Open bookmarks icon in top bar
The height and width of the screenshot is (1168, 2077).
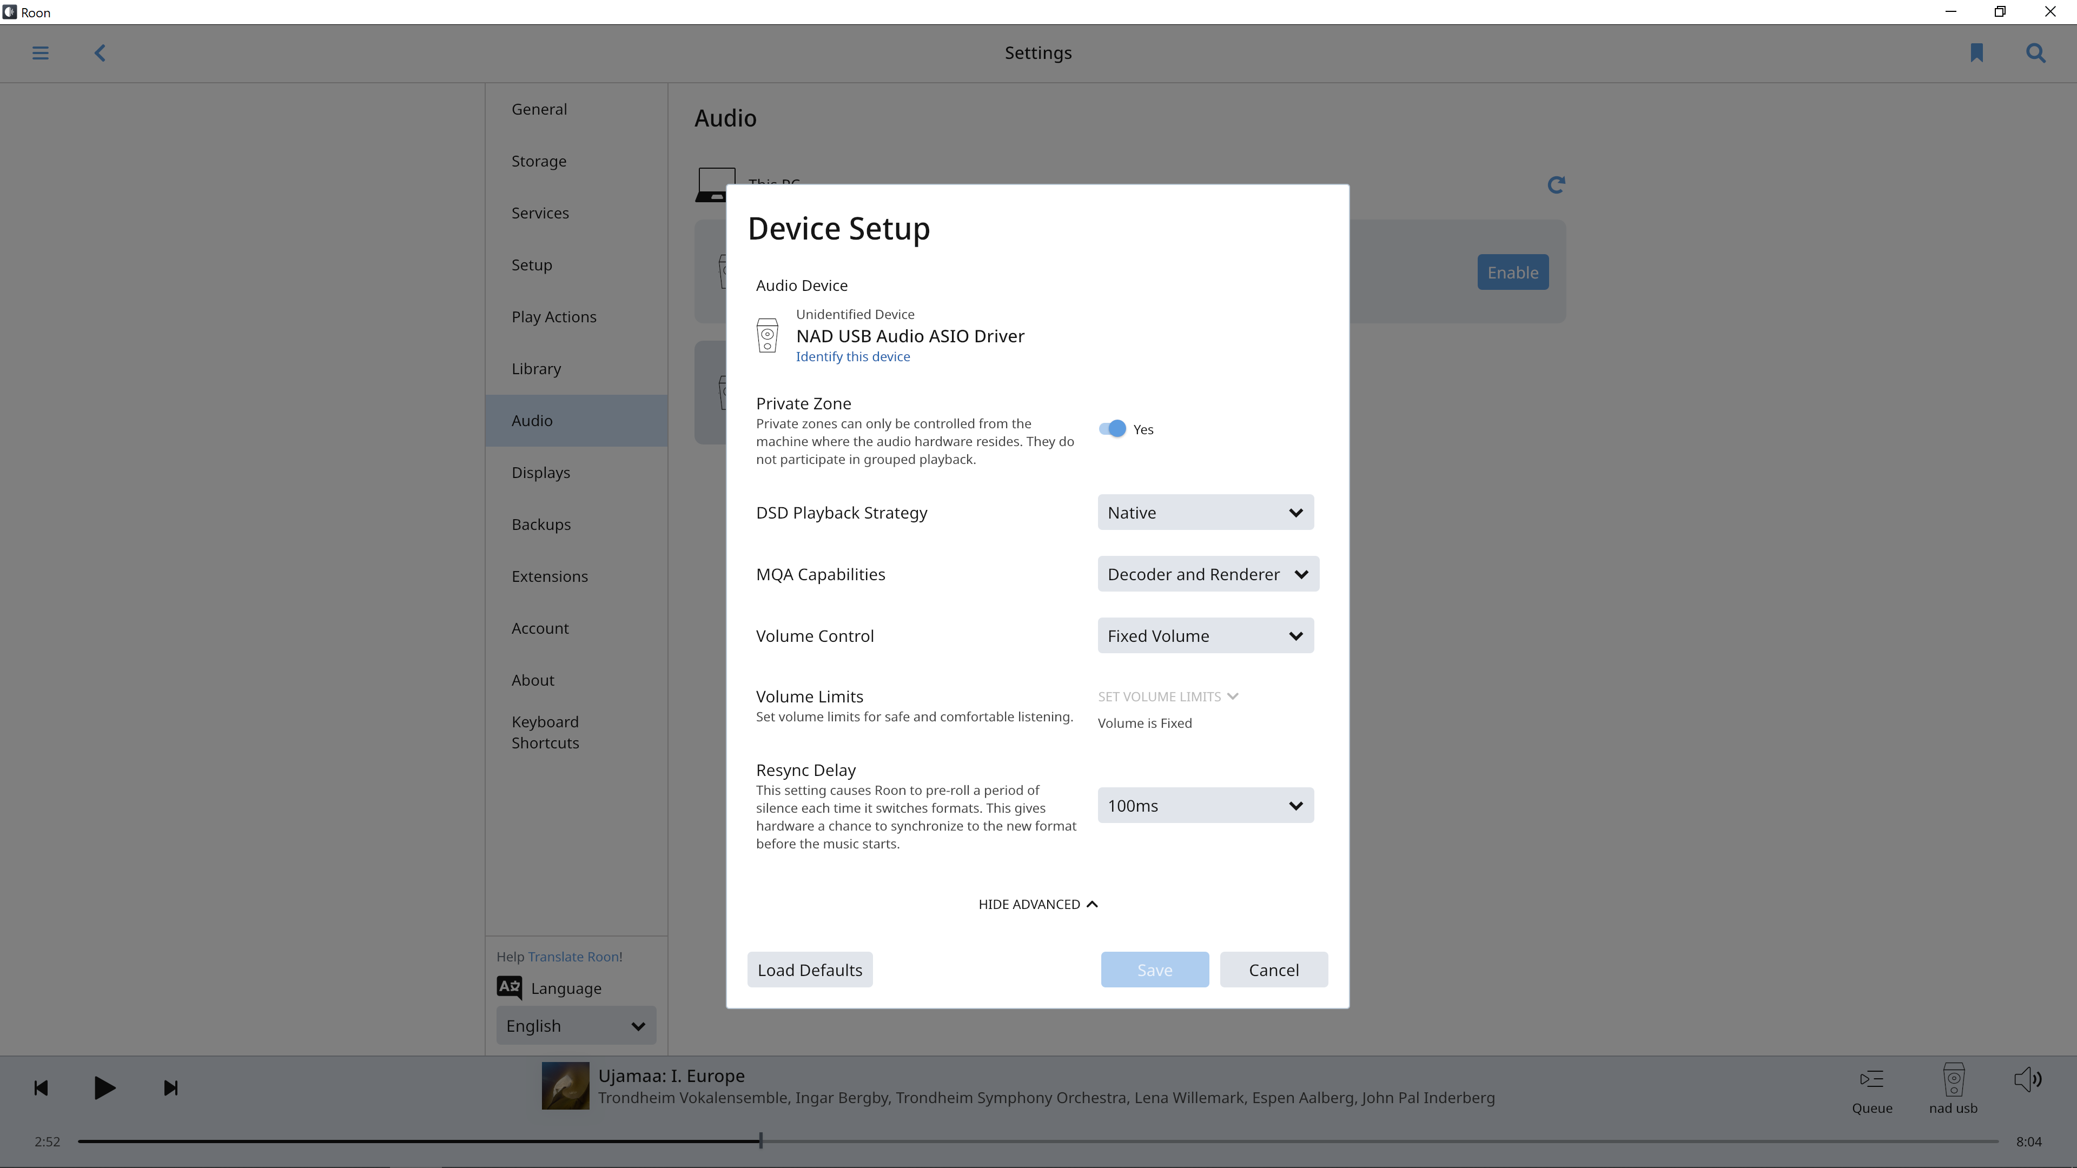click(x=1976, y=53)
